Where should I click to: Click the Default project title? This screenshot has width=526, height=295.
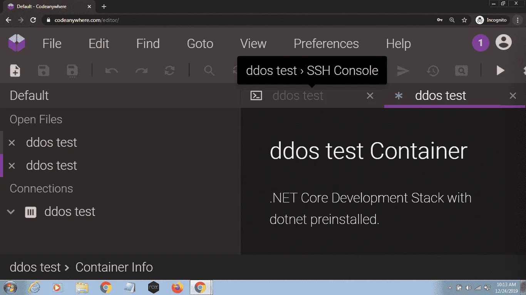pos(29,96)
